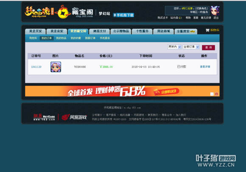Screen dimensions: 246x172
Task: Open the 手机版下载 mobile download badge
Action: (123, 15)
